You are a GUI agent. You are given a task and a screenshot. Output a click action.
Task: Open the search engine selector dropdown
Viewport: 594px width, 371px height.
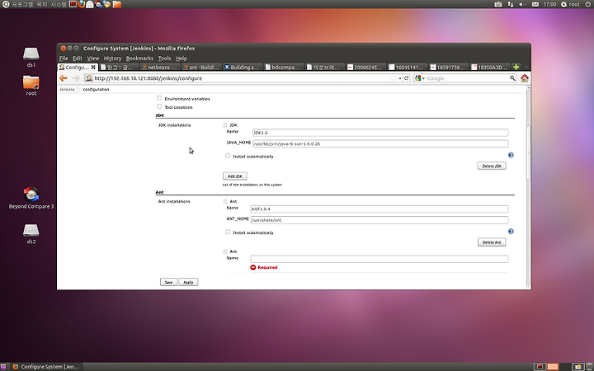pos(420,78)
